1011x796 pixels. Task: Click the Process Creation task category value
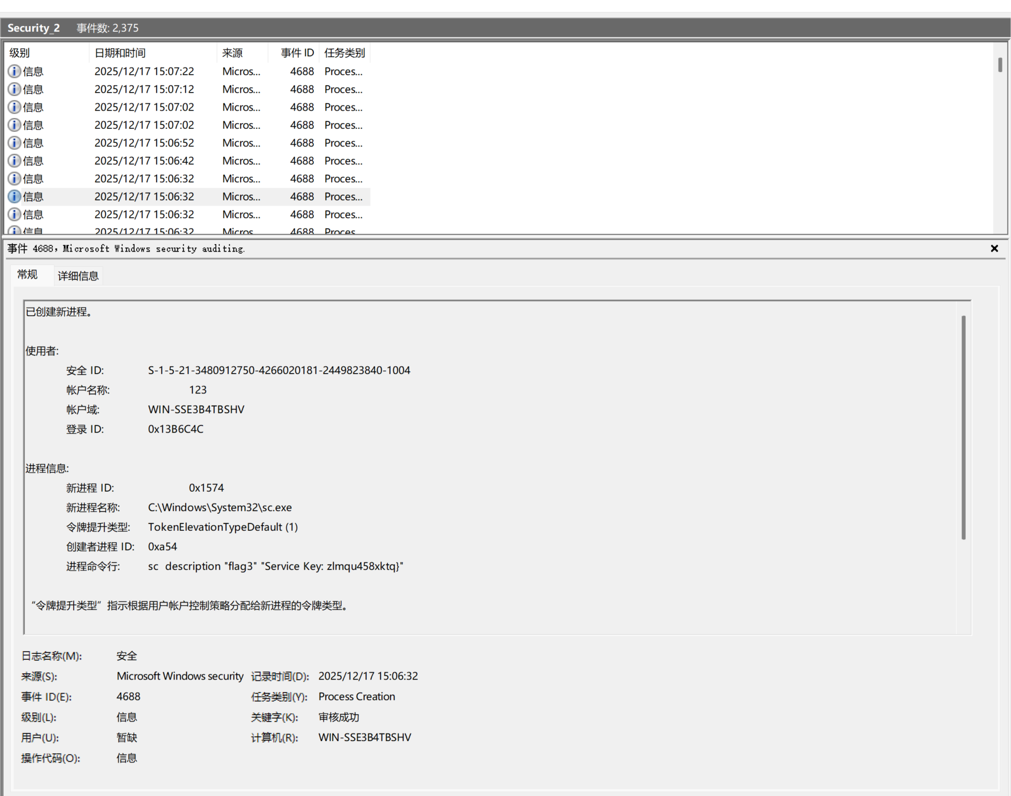356,697
